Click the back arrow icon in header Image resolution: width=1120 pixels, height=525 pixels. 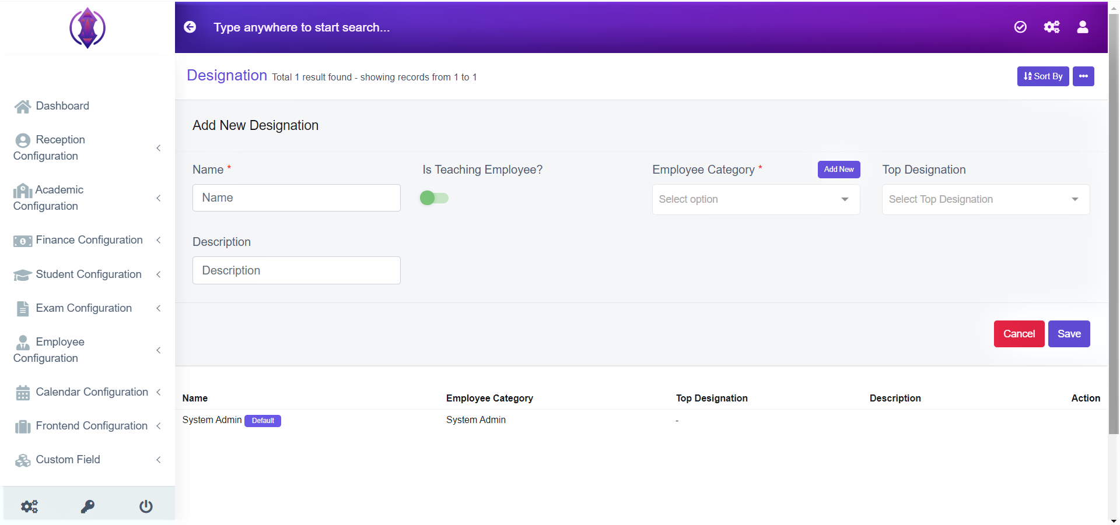tap(190, 27)
